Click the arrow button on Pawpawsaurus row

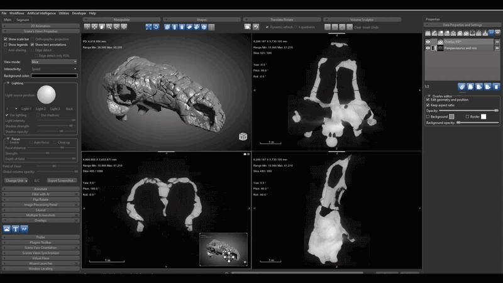497,48
